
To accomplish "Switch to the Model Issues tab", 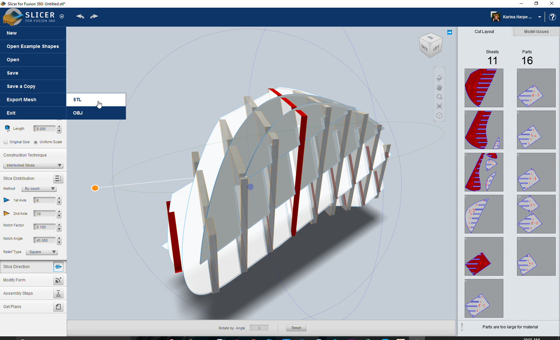I will point(536,31).
